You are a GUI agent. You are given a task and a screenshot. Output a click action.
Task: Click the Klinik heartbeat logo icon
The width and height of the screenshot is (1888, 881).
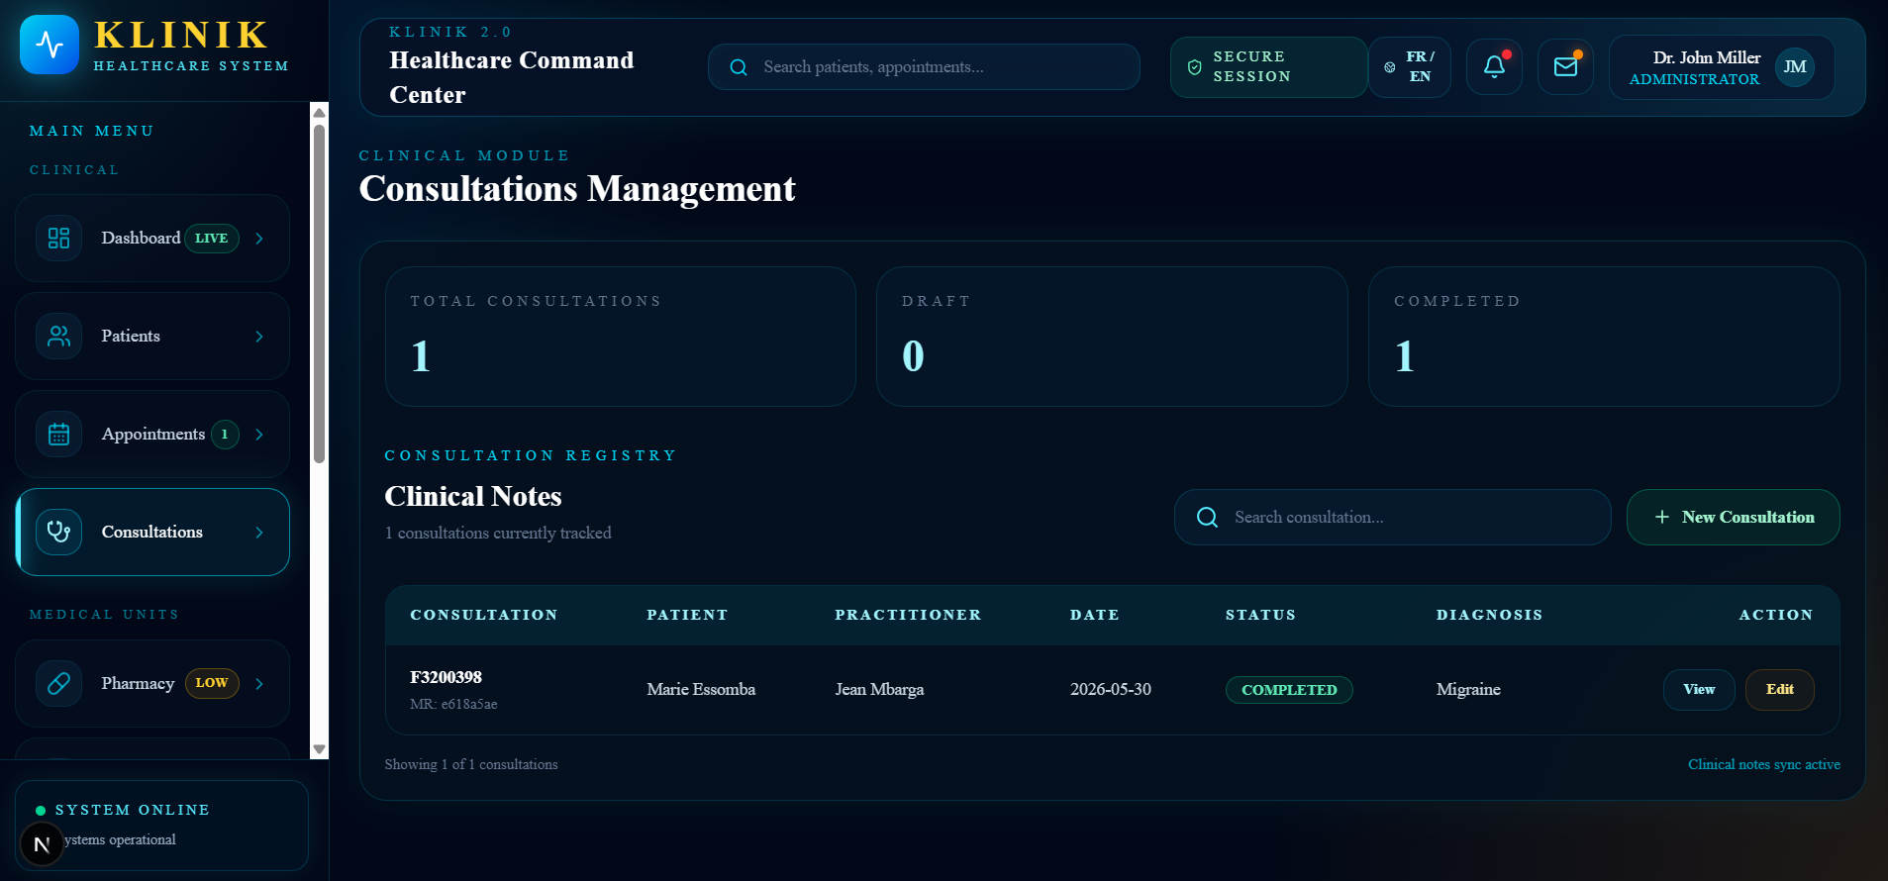click(x=50, y=45)
